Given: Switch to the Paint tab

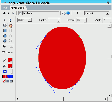Looking at the screenshot, I should coord(5,8).
